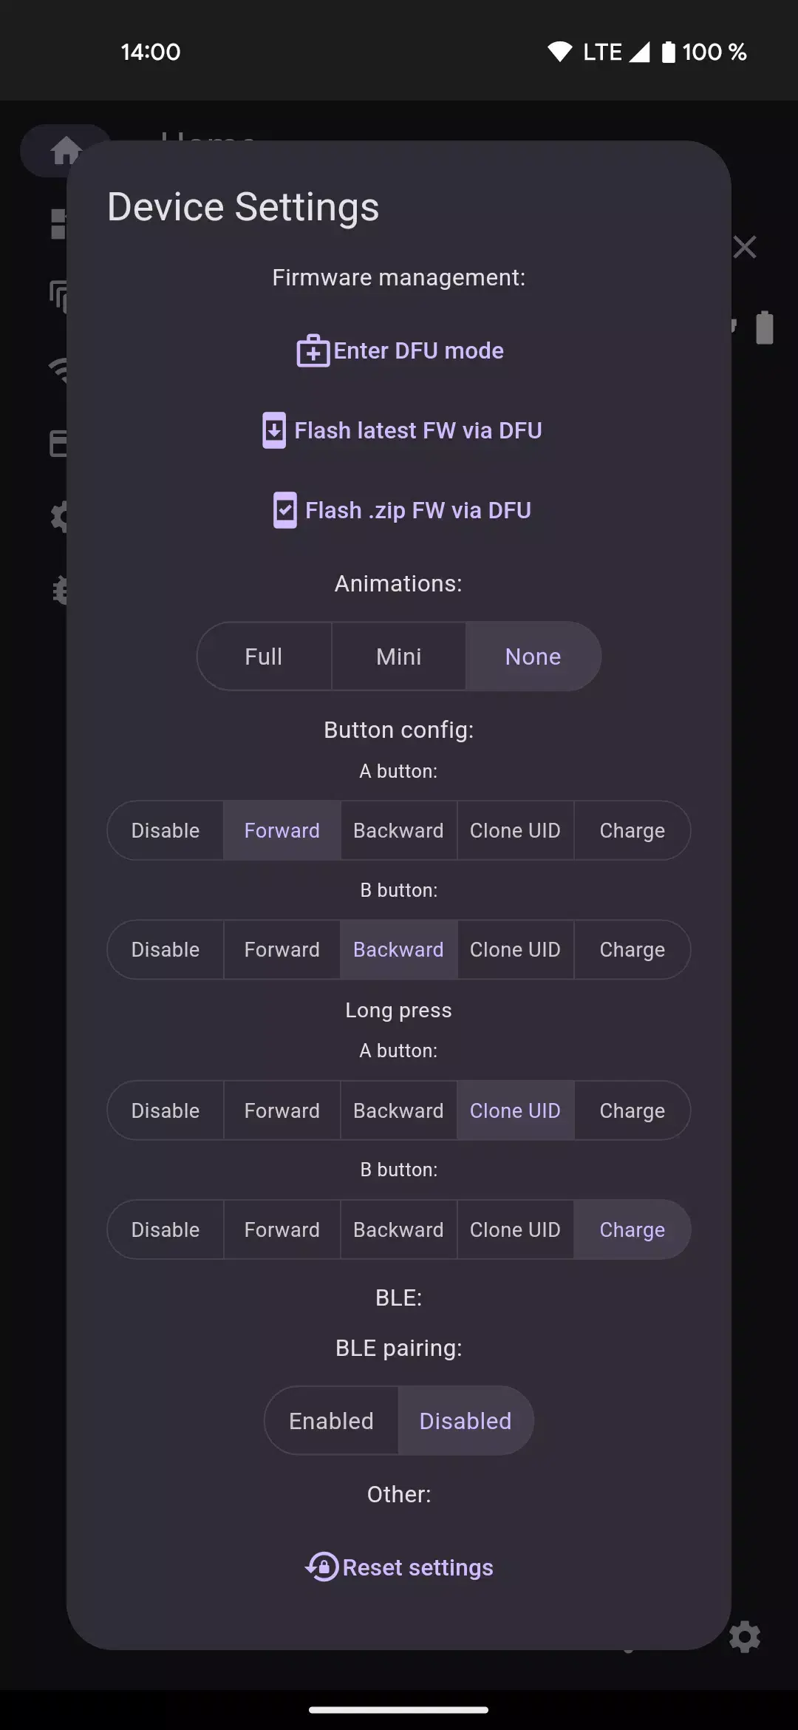Select Full animations
The width and height of the screenshot is (798, 1730).
click(x=263, y=656)
